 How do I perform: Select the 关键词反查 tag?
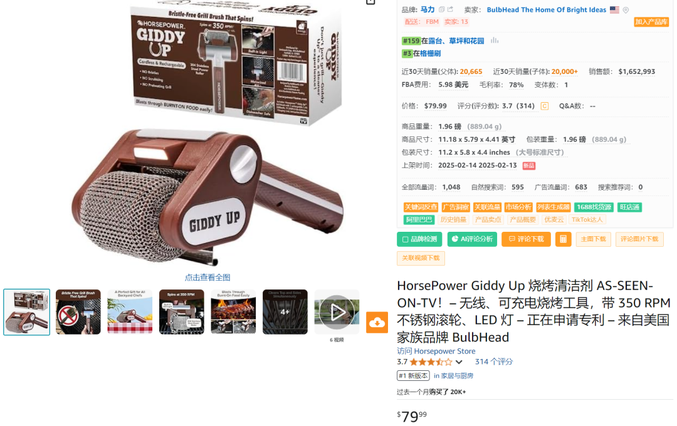click(421, 207)
